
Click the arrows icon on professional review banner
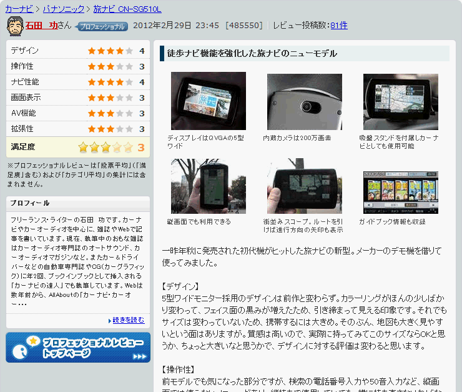[139, 356]
